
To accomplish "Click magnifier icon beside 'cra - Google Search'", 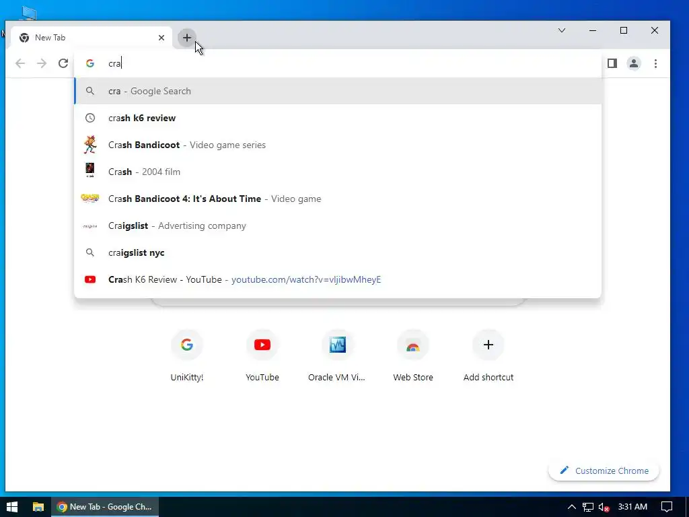I will click(x=90, y=91).
